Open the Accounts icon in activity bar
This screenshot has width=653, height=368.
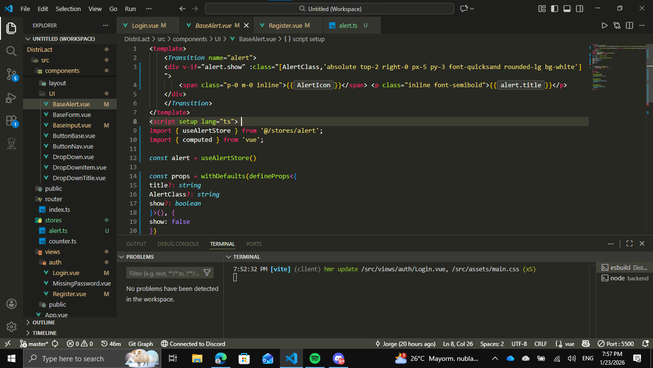(12, 304)
